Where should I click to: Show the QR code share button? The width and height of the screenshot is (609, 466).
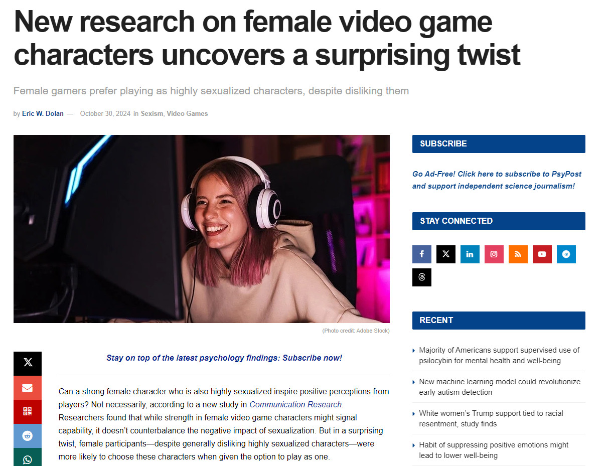[28, 412]
